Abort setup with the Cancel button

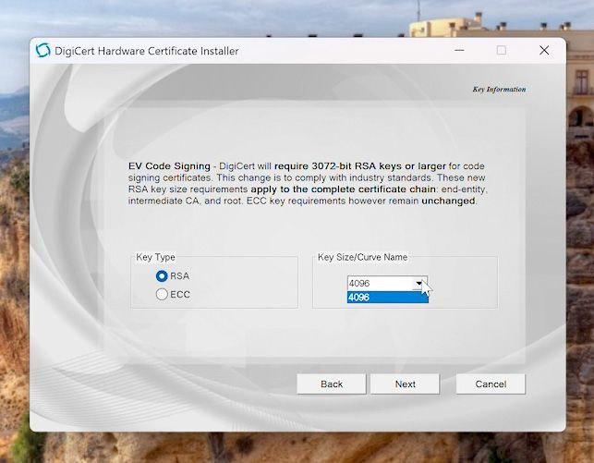pos(491,384)
